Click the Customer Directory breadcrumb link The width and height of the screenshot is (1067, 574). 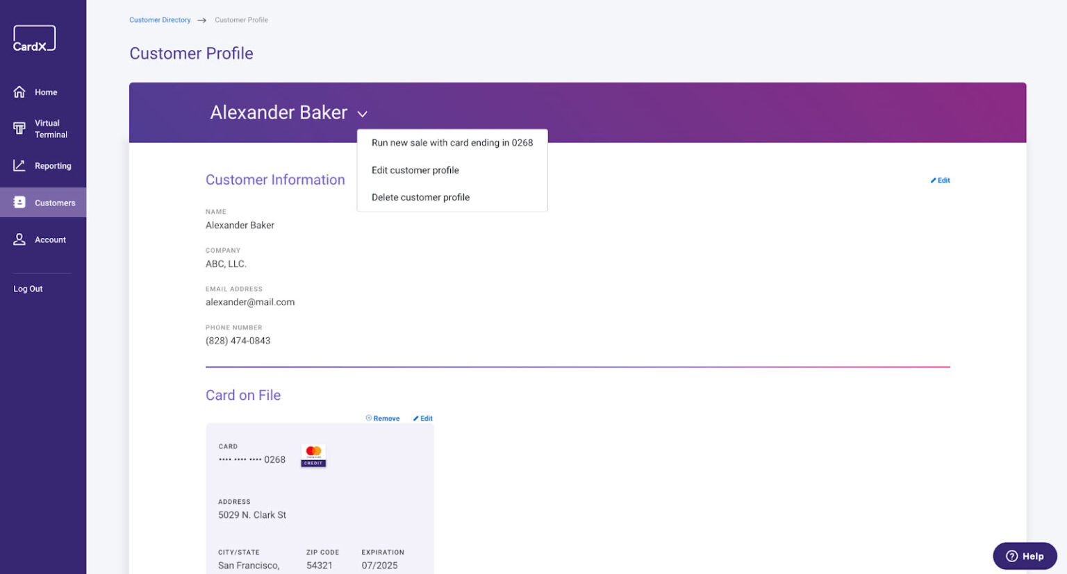coord(160,19)
